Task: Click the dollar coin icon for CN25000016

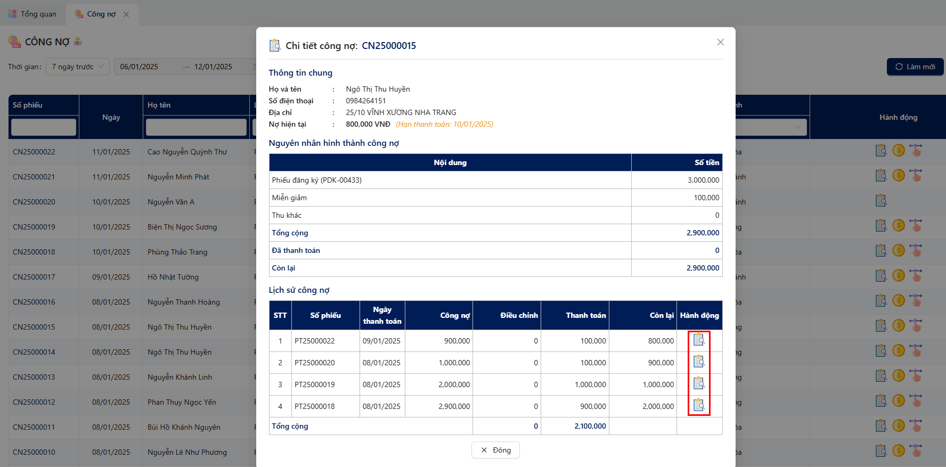Action: 899,301
